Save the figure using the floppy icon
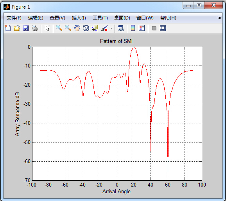This screenshot has height=201, width=226. (26, 28)
